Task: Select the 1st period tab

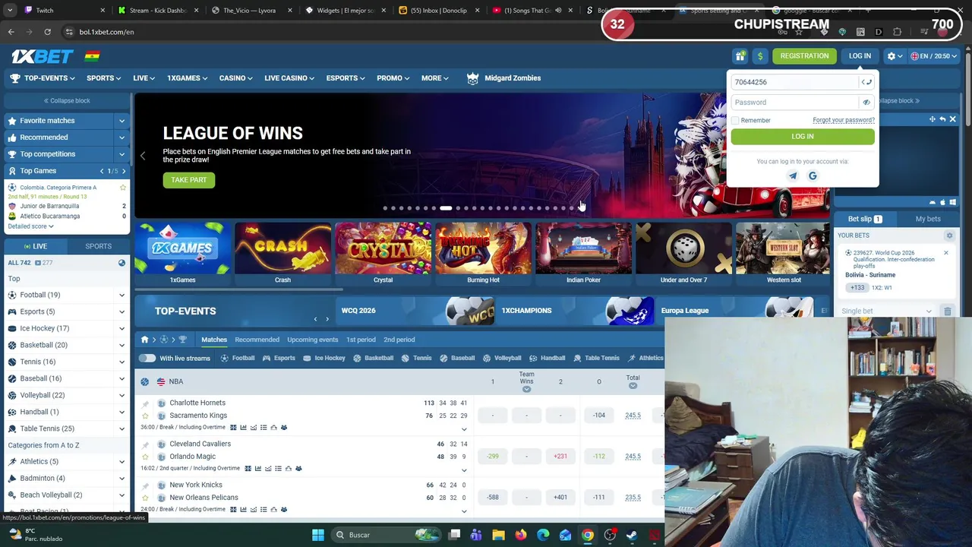Action: 361,340
